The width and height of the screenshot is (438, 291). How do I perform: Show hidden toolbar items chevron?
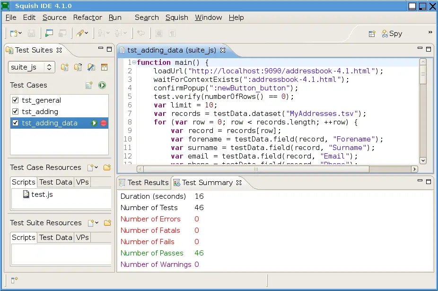[430, 33]
